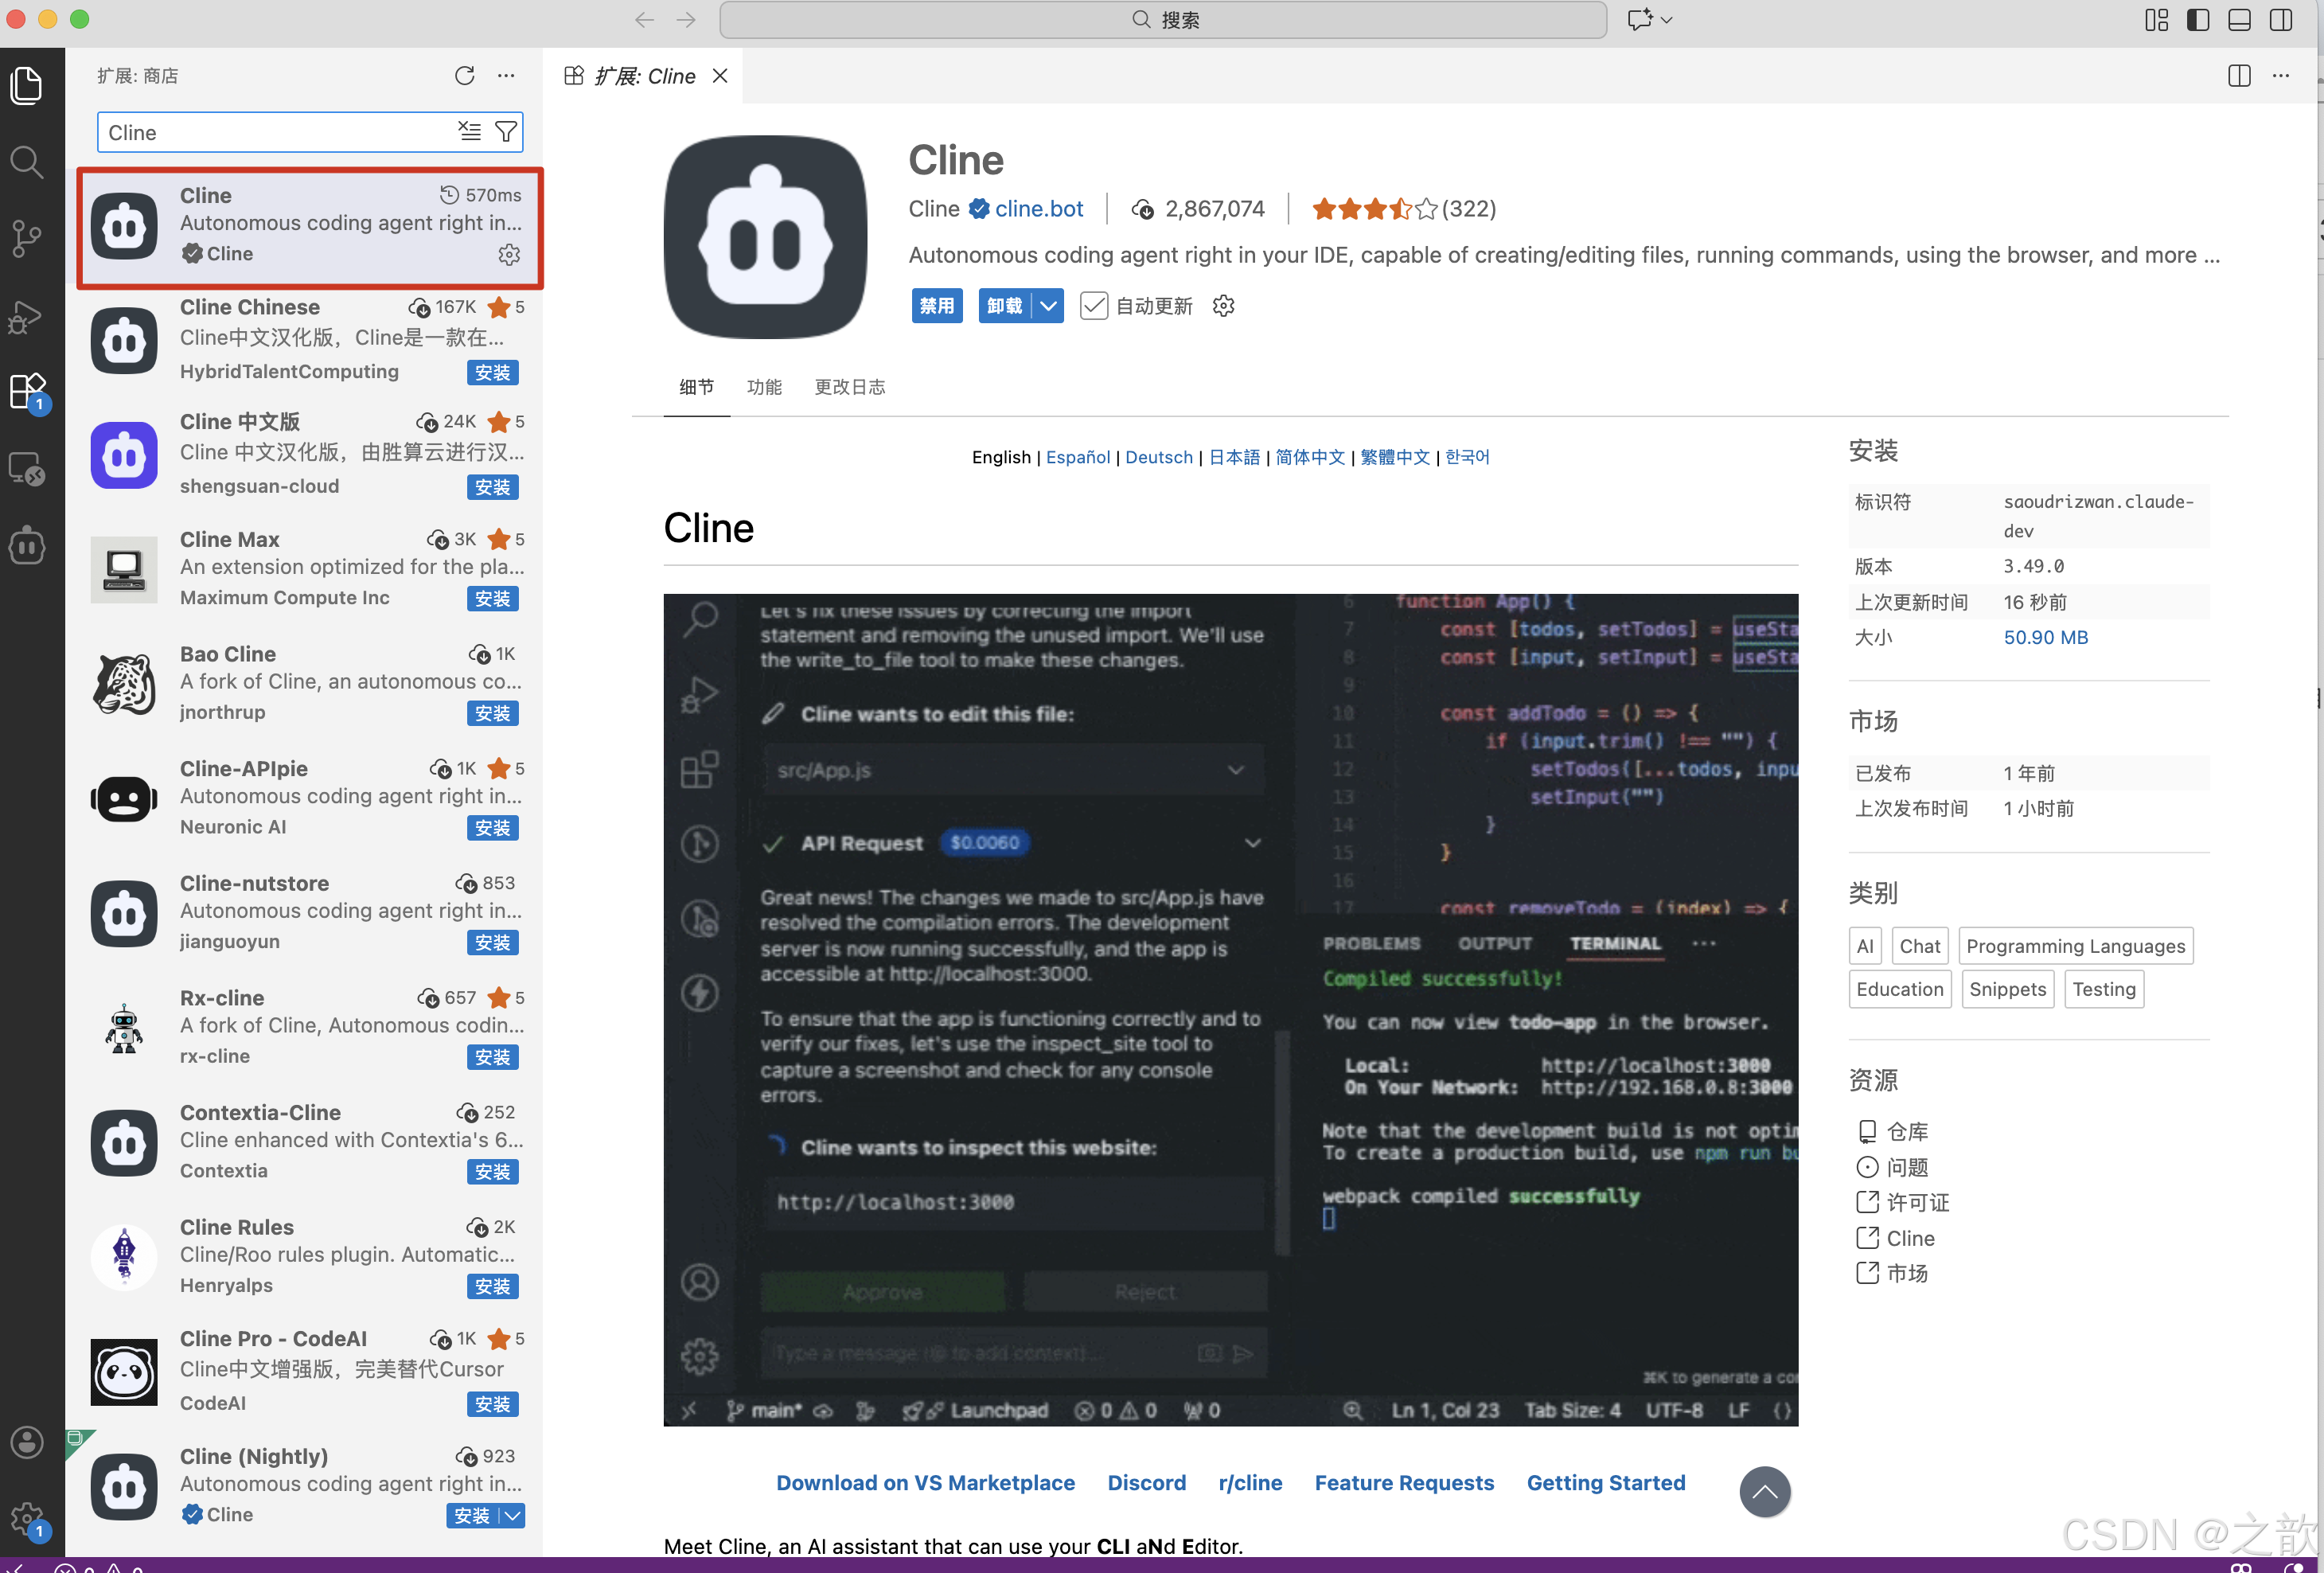
Task: Toggle primary side bar layout button
Action: click(2198, 20)
